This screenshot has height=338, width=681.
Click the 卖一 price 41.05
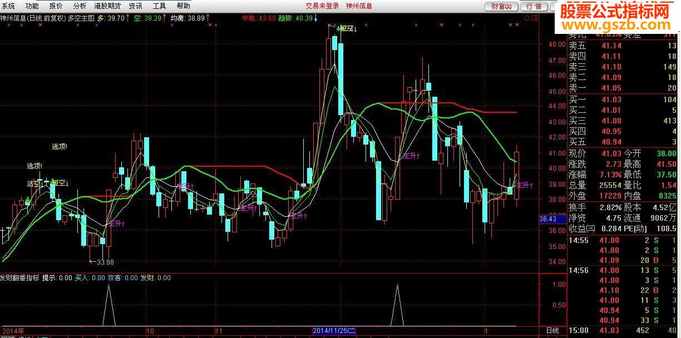(611, 88)
